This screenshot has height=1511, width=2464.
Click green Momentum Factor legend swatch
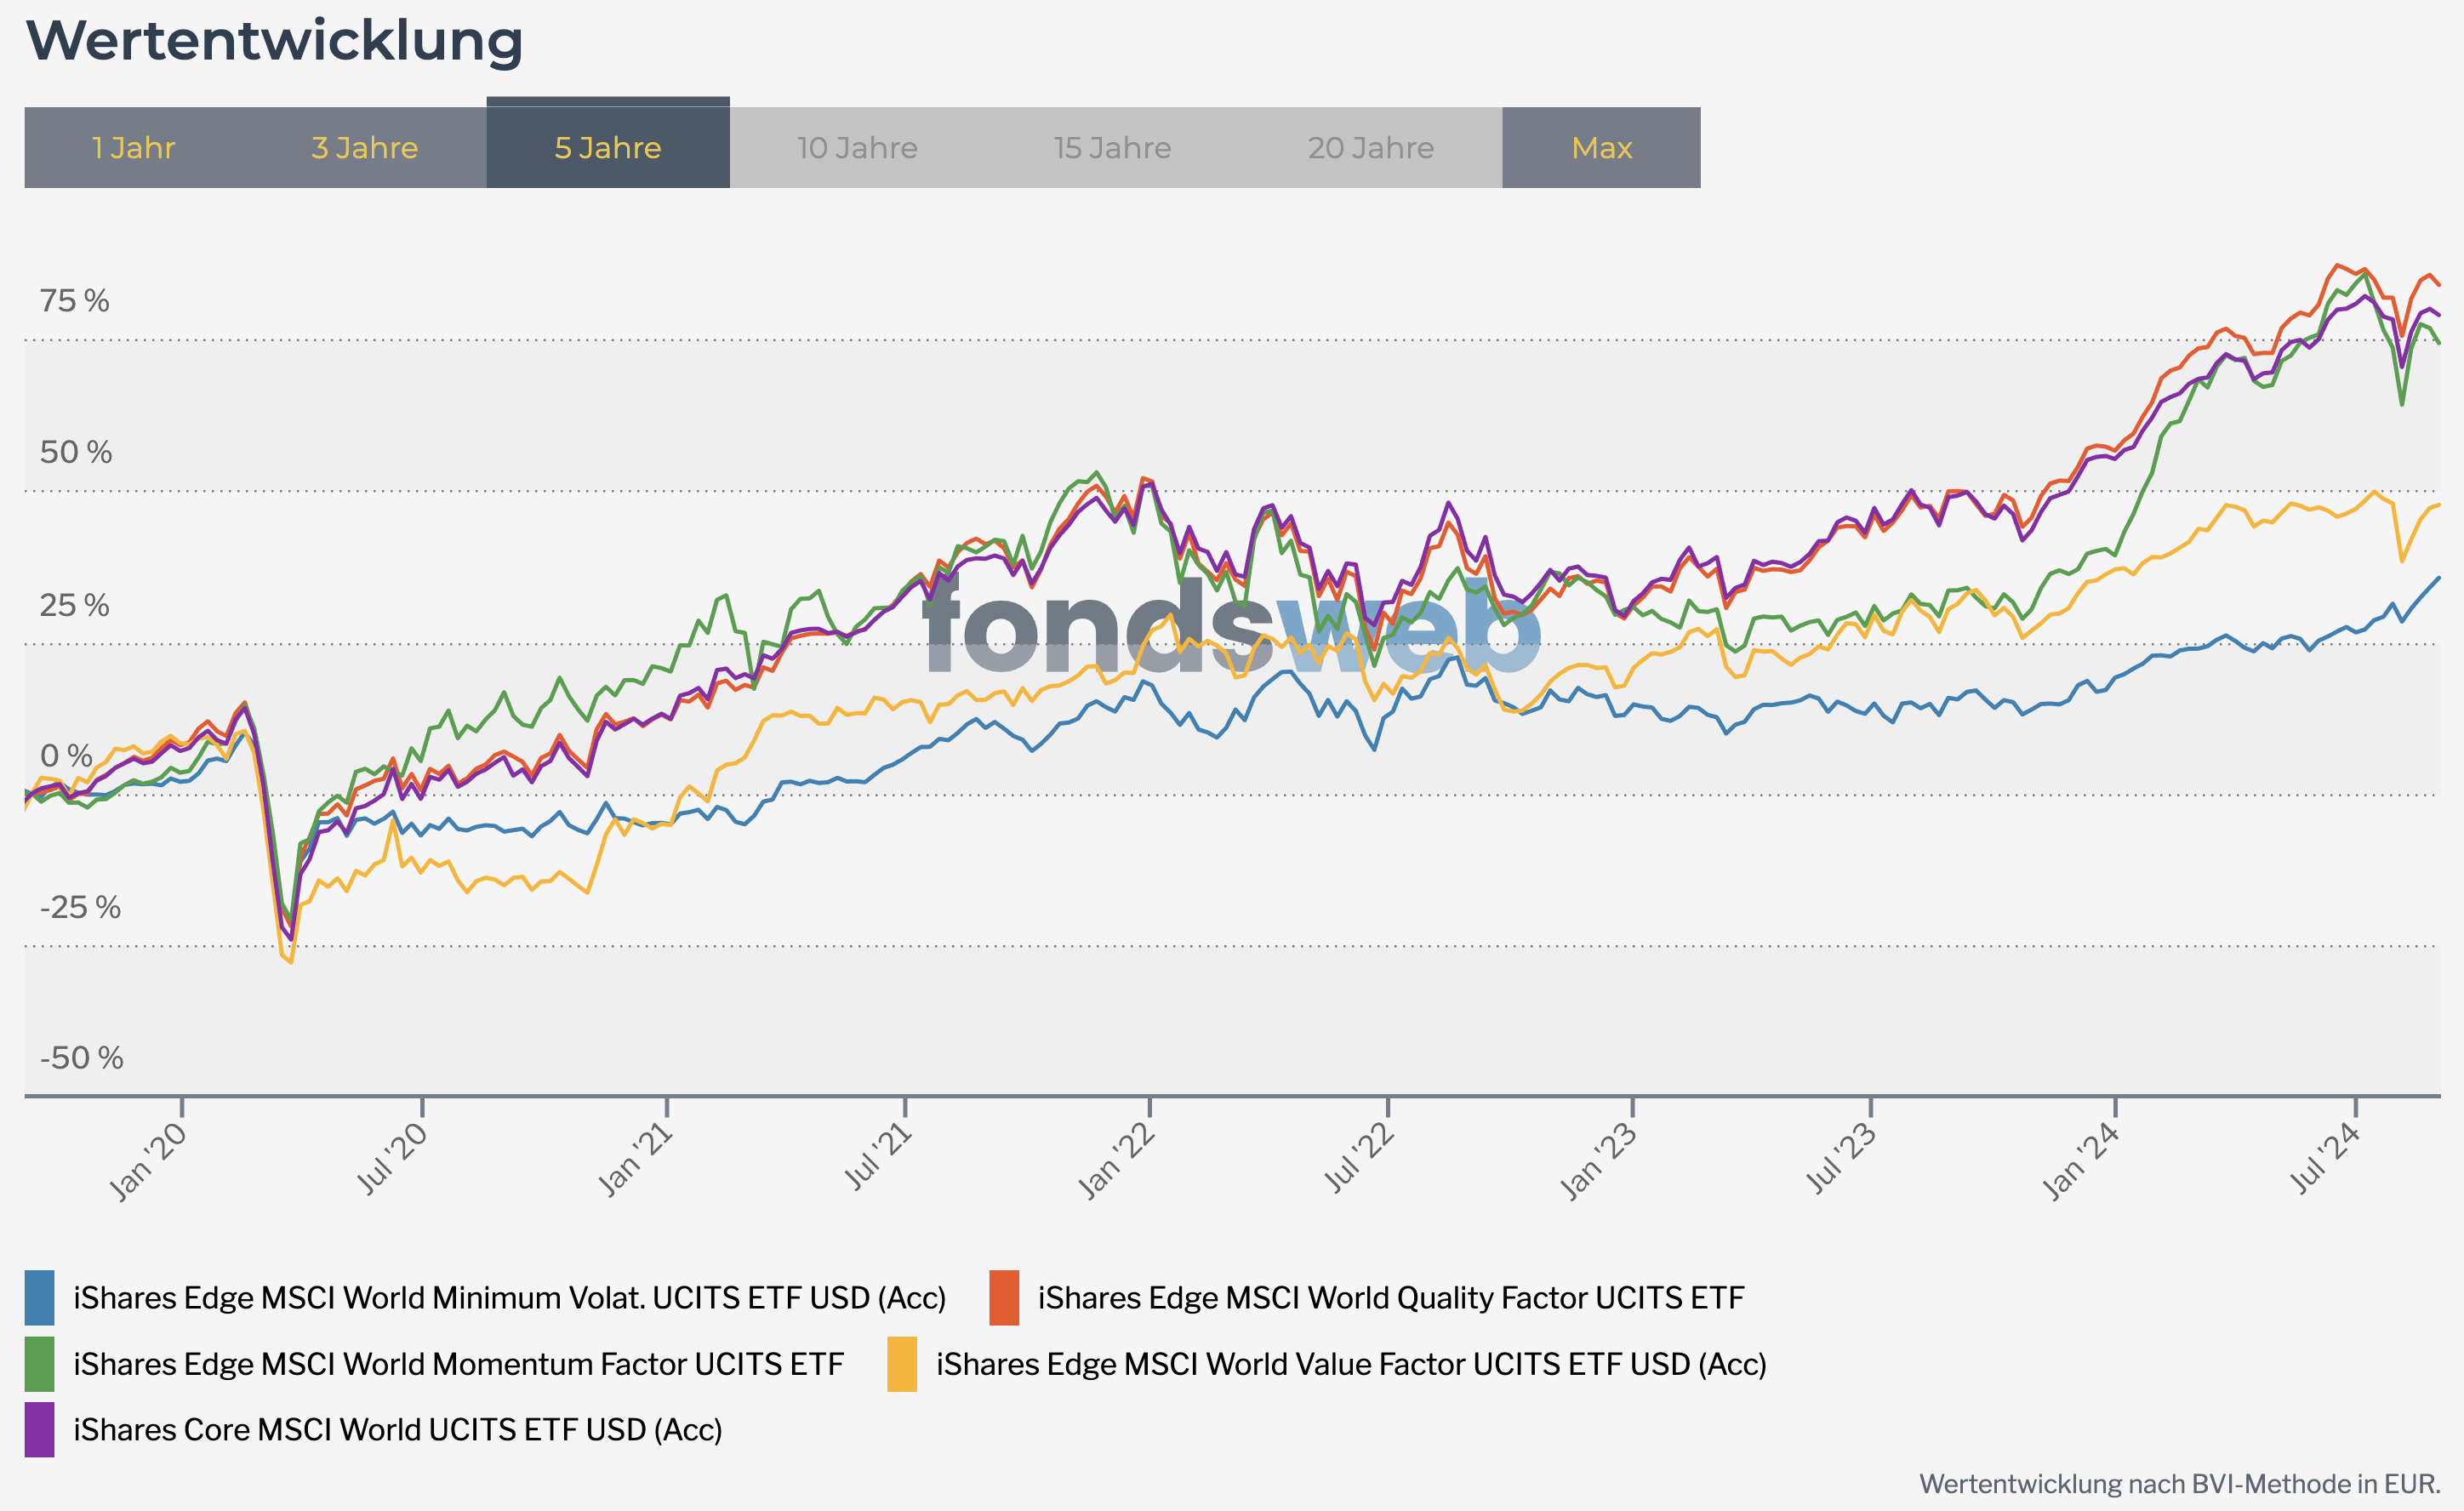click(39, 1364)
